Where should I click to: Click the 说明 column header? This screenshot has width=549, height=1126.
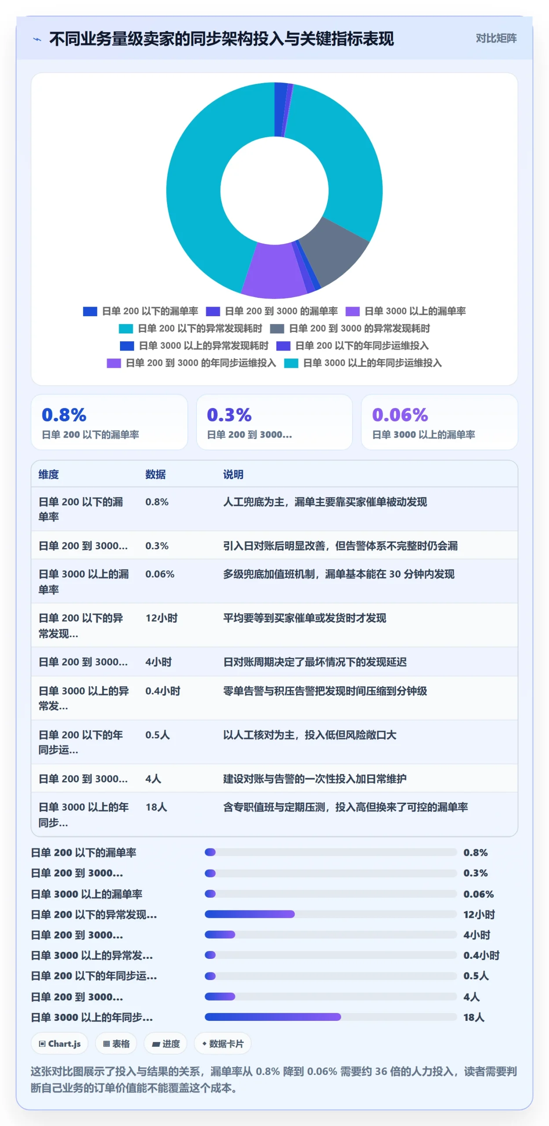click(x=233, y=475)
